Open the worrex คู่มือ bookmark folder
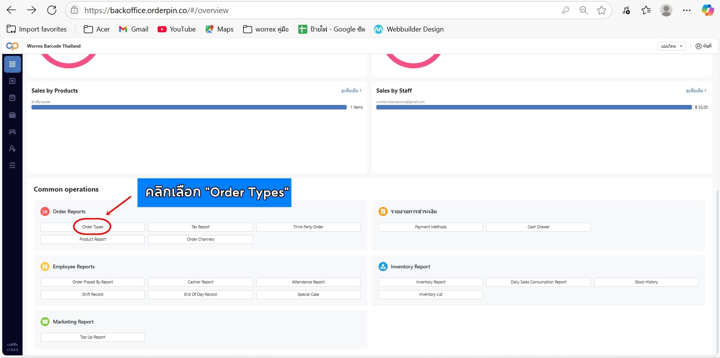The height and width of the screenshot is (358, 720). click(x=266, y=29)
